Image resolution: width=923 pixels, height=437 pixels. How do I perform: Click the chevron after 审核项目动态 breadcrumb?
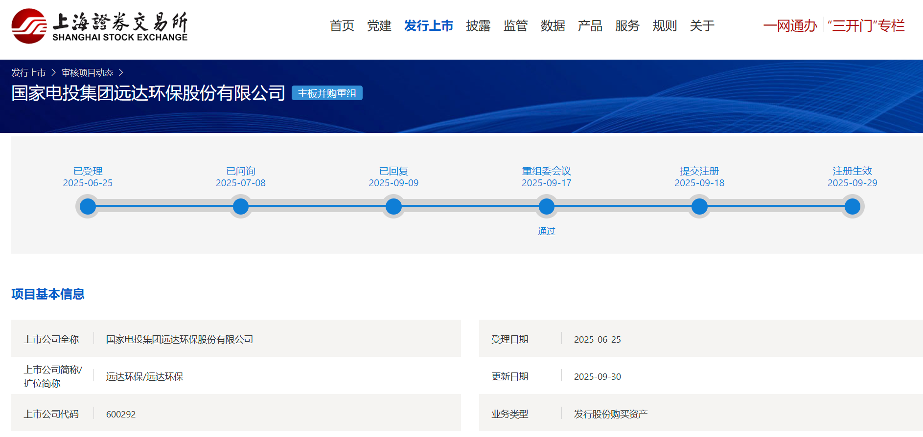[x=121, y=72]
